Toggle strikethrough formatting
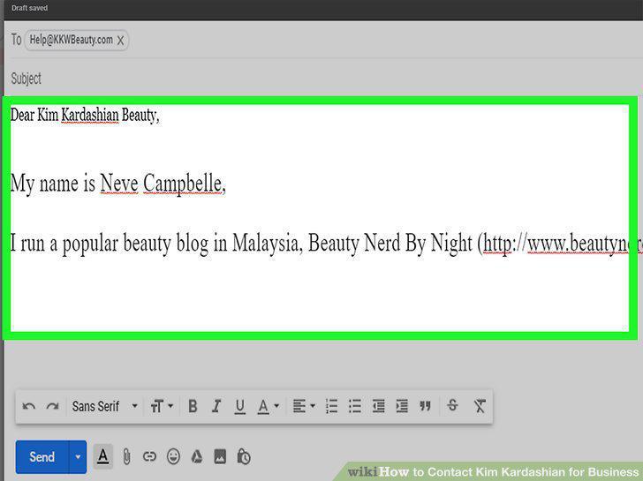Screen dimensions: 643x481 (453, 405)
